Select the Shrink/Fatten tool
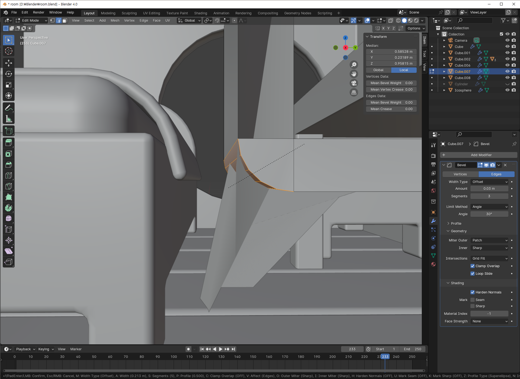The image size is (520, 379). (9, 240)
